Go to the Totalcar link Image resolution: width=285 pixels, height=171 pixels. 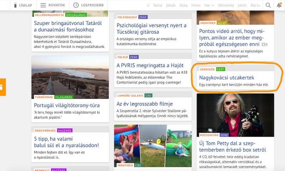click(157, 5)
